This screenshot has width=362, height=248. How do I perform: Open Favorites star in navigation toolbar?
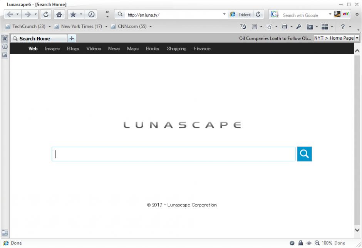[x=73, y=15]
